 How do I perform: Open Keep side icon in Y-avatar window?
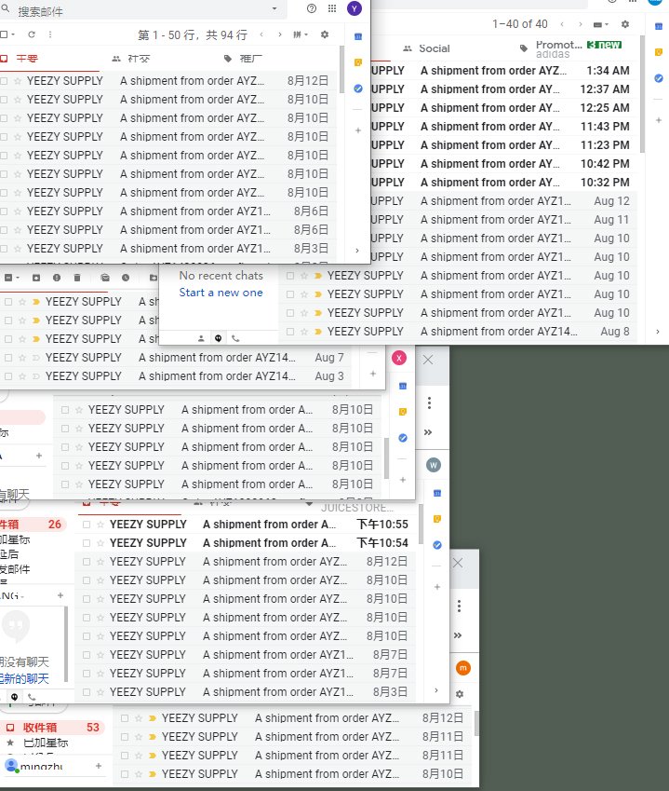[x=358, y=62]
